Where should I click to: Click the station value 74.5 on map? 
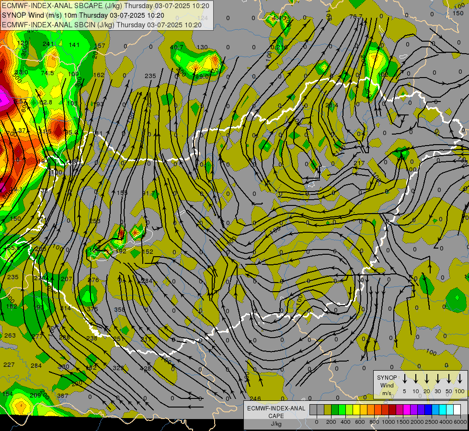[47, 73]
